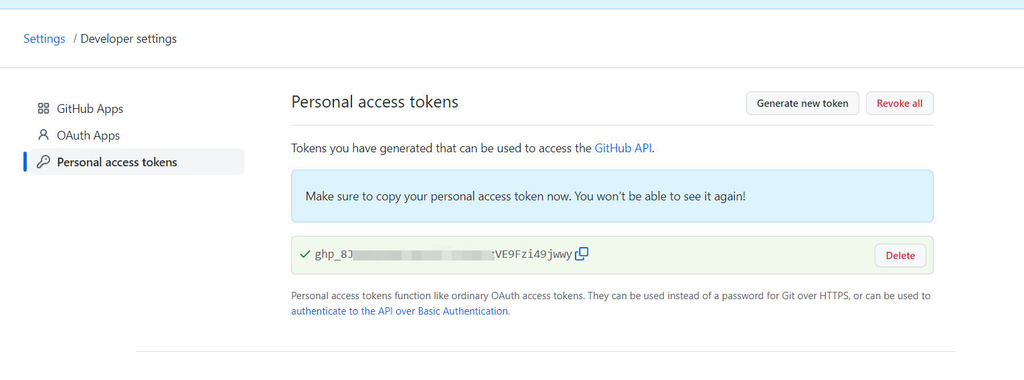Viewport: 1024px width, 380px height.
Task: Click the Personal access tokens heading
Action: point(375,102)
